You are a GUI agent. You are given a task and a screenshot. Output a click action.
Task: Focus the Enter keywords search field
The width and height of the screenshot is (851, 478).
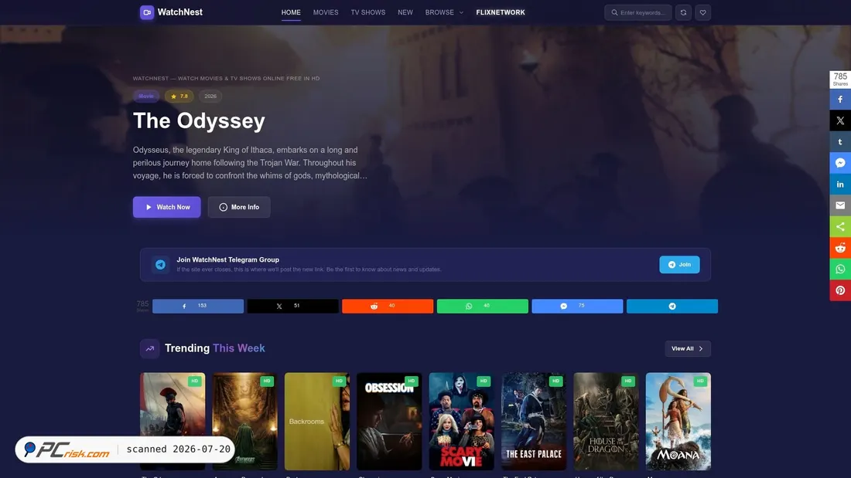click(638, 12)
